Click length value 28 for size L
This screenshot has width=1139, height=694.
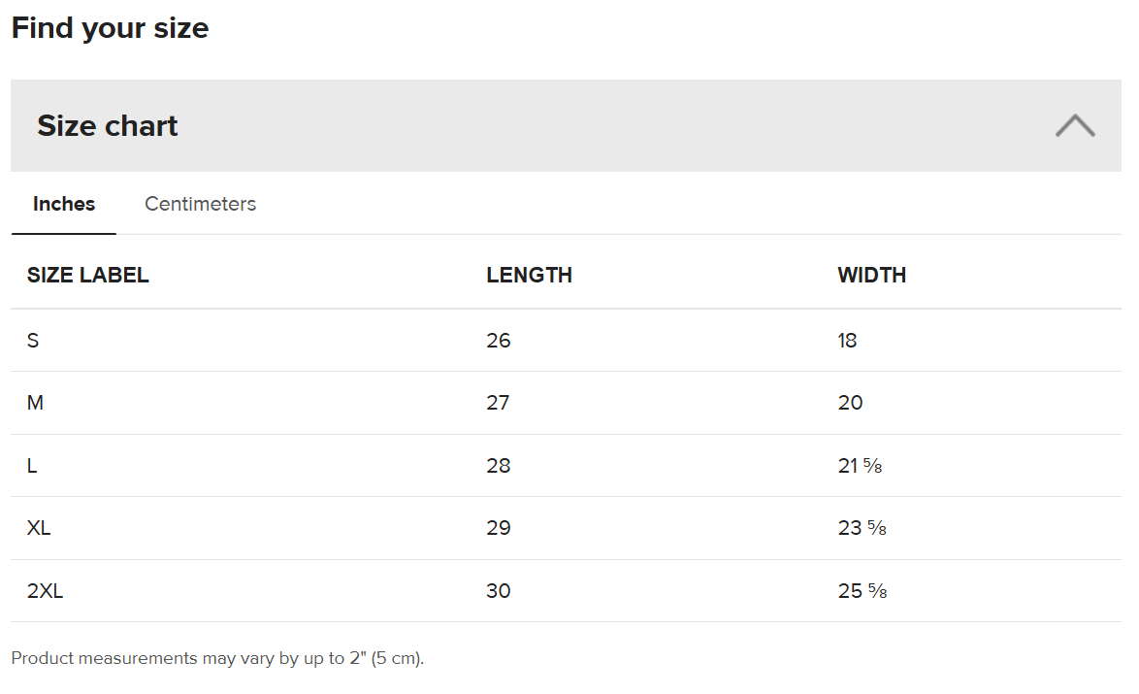[498, 466]
